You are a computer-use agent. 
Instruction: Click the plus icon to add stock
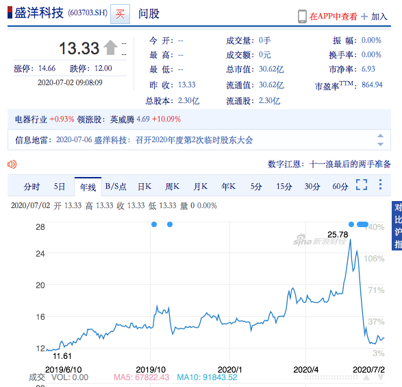364,16
